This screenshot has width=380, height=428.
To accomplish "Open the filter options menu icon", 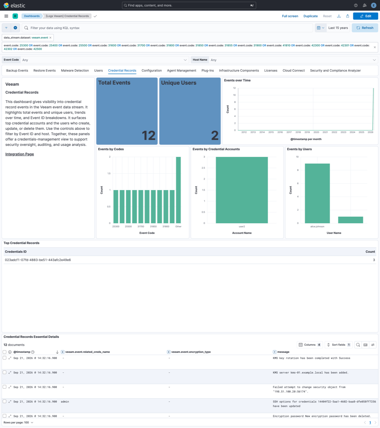I will point(6,28).
